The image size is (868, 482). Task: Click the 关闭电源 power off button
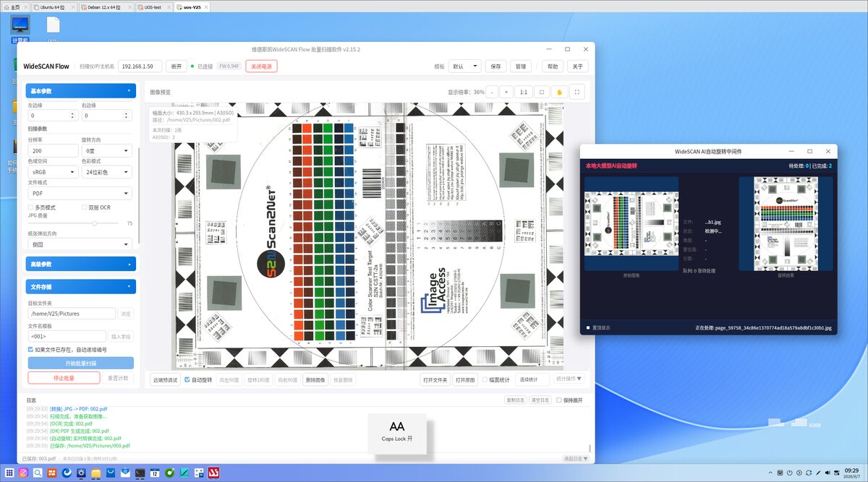(261, 66)
